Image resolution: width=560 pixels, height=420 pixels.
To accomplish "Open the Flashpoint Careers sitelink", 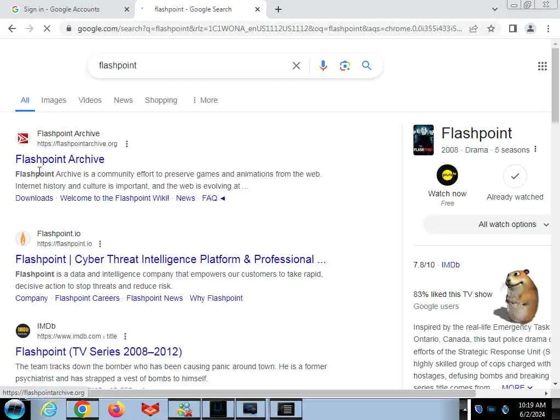I will (x=87, y=298).
